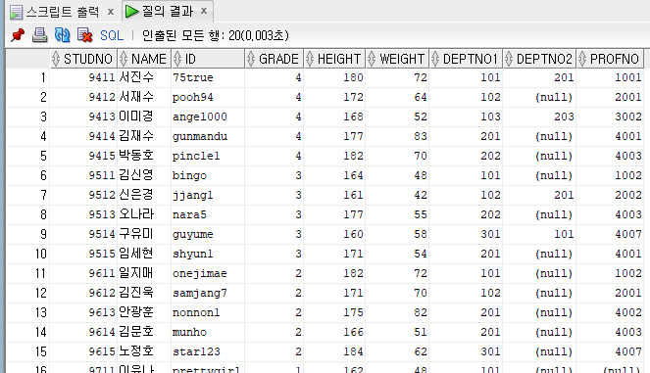Select the WEIGHT cell 83
650x373 pixels.
point(397,136)
